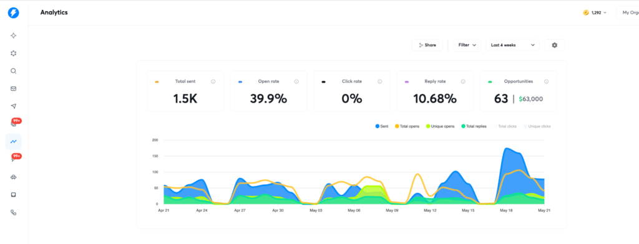Open the My Org workspace selector
639x244 pixels.
[628, 12]
